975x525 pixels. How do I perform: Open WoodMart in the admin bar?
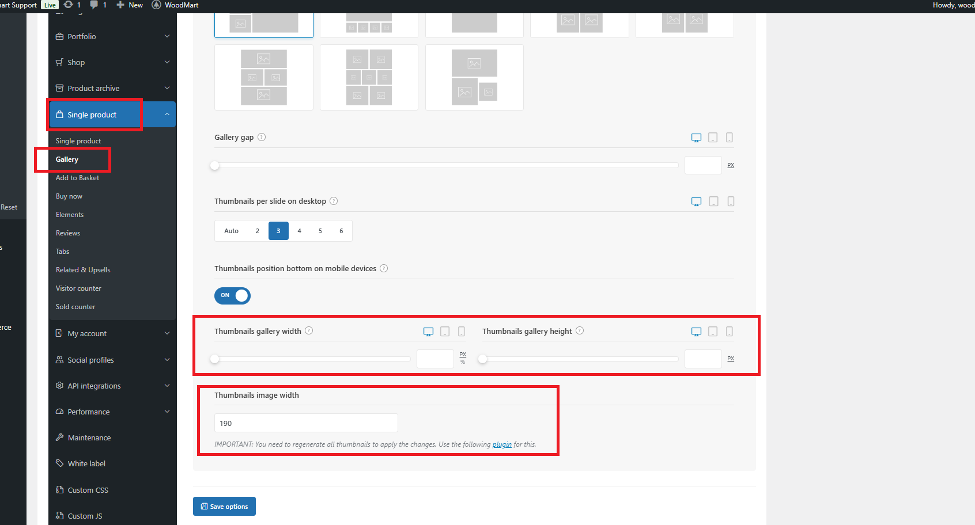175,5
